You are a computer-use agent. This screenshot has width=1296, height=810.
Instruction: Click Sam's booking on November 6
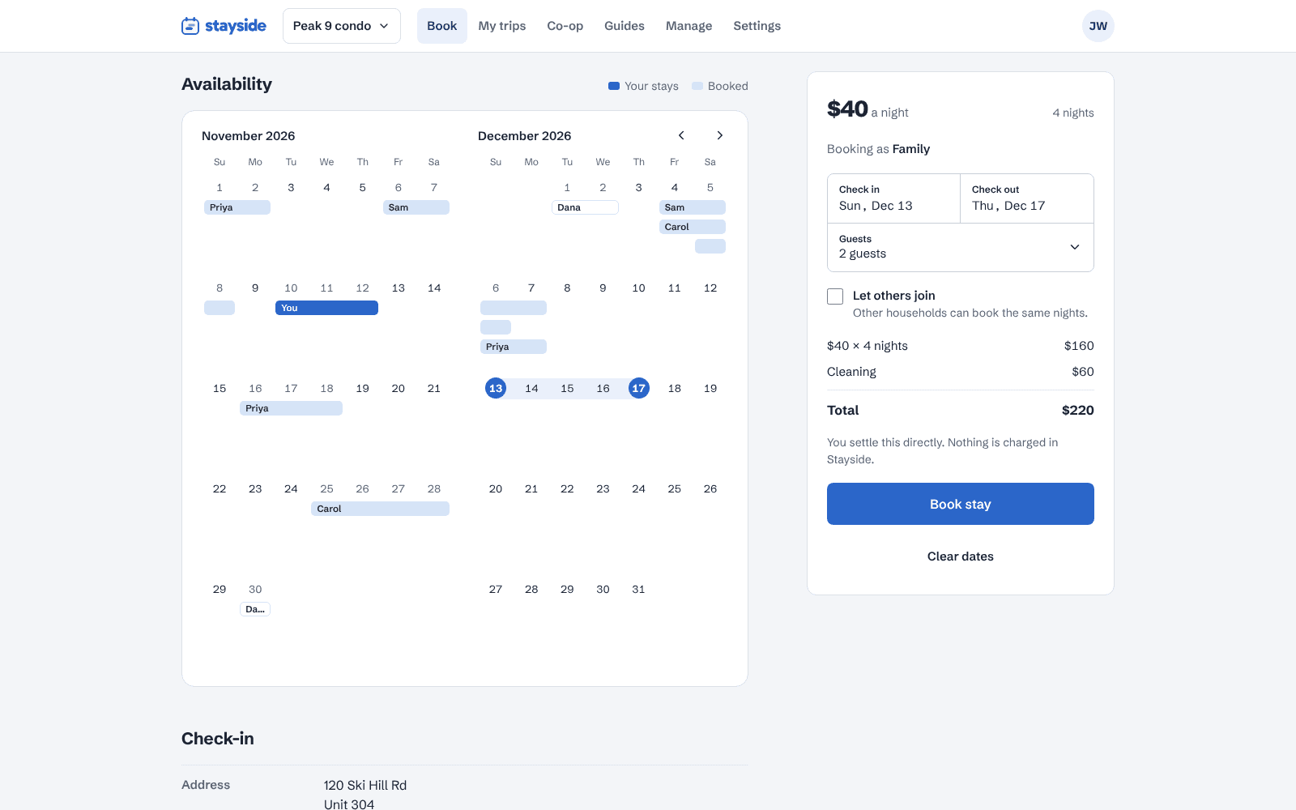click(x=416, y=207)
